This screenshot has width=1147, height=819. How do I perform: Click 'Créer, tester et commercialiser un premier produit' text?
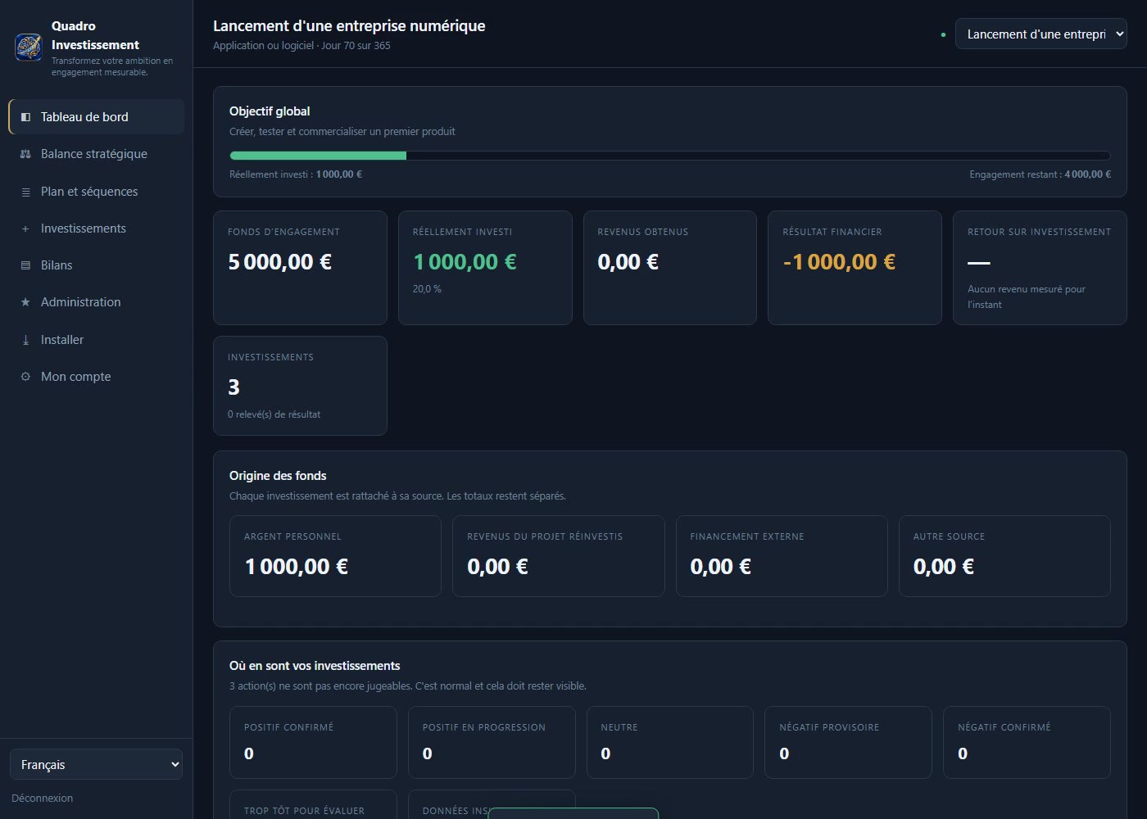[x=342, y=132]
